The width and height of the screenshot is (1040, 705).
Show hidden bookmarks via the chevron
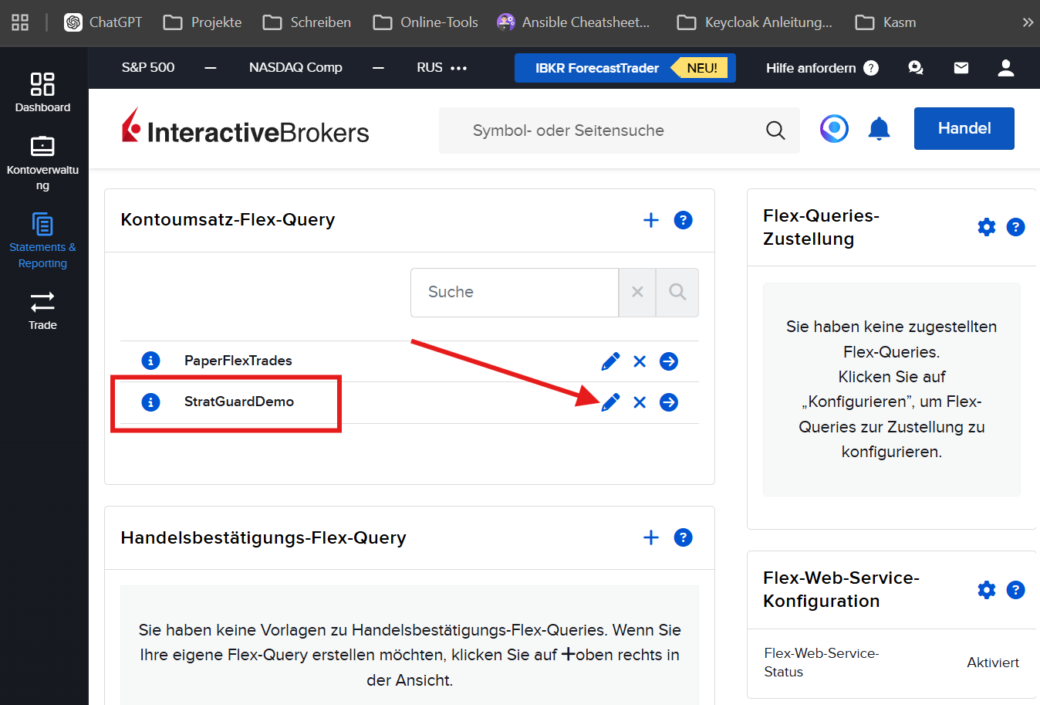tap(1028, 22)
